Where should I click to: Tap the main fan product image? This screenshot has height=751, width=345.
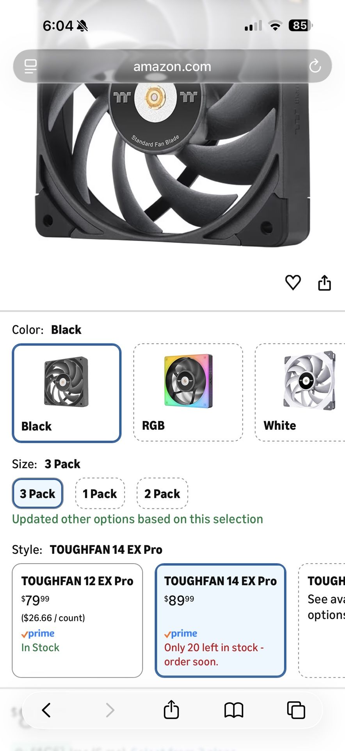172,164
